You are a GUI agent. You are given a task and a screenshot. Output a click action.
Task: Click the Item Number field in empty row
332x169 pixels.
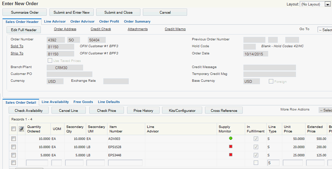point(125,163)
